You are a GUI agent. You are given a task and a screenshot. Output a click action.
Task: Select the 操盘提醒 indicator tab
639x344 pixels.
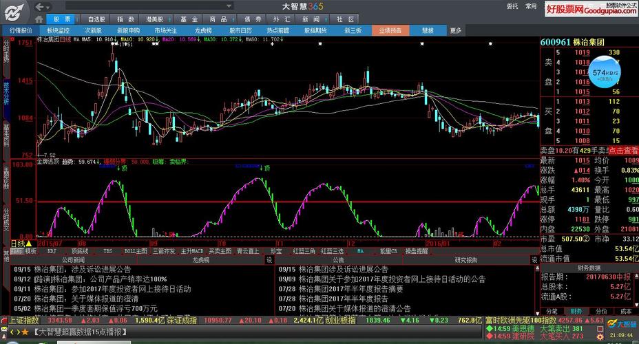tap(417, 251)
